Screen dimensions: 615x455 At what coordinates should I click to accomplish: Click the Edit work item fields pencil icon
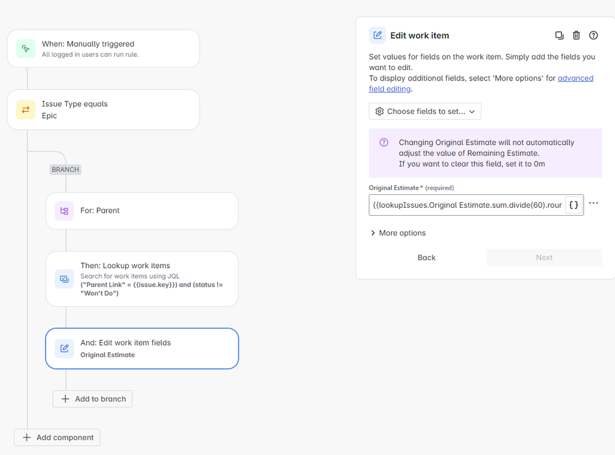point(64,349)
